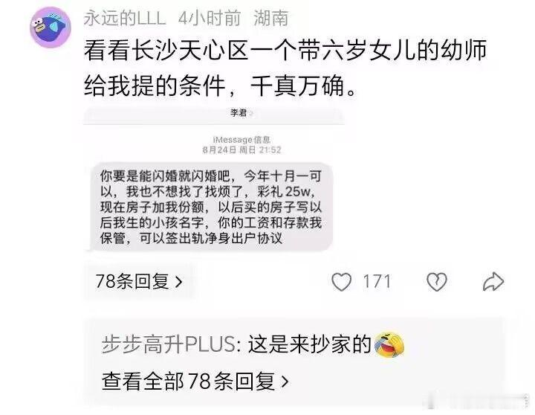Click the laughing-crying emoji in reply

tap(389, 344)
